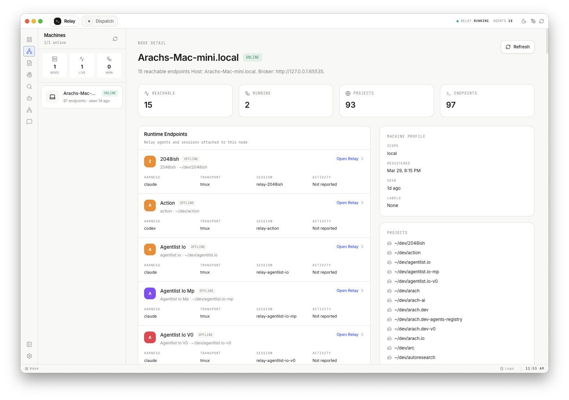Expand Open Relay chevron for Agentlist Io V0

pyautogui.click(x=362, y=334)
